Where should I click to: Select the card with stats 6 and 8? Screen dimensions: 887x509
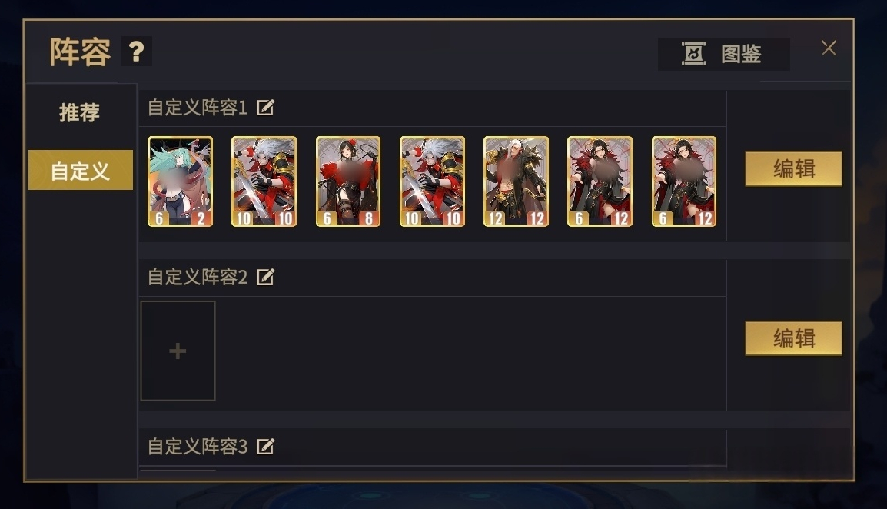[x=348, y=181]
